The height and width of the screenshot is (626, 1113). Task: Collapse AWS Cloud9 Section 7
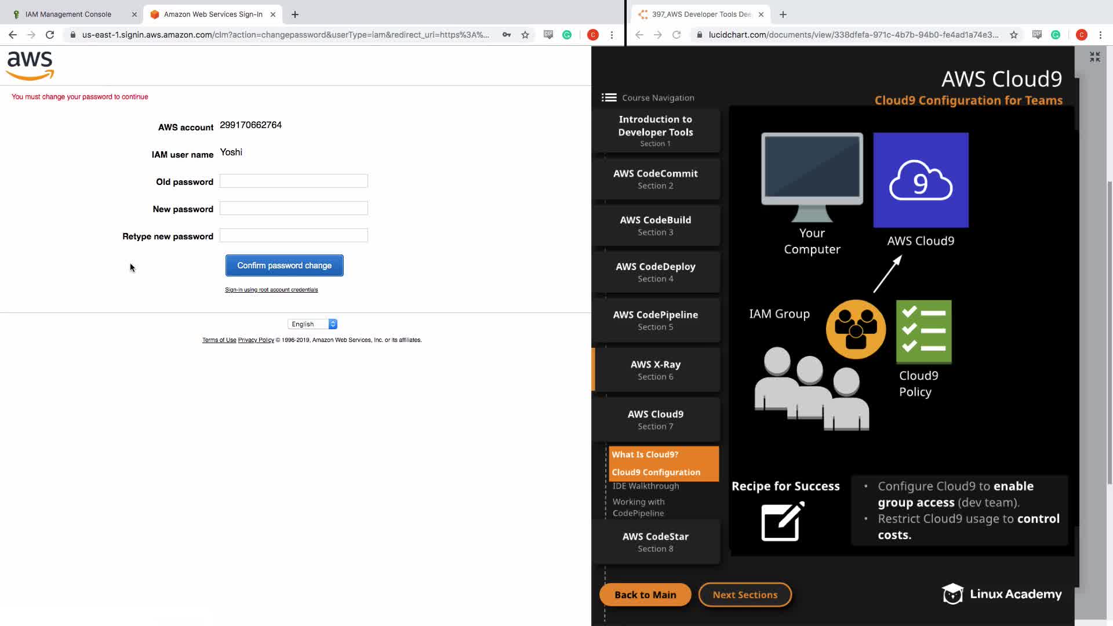pyautogui.click(x=656, y=420)
